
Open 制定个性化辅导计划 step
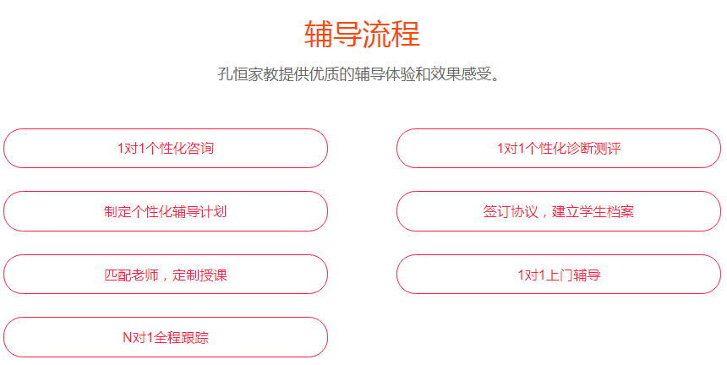coord(166,211)
